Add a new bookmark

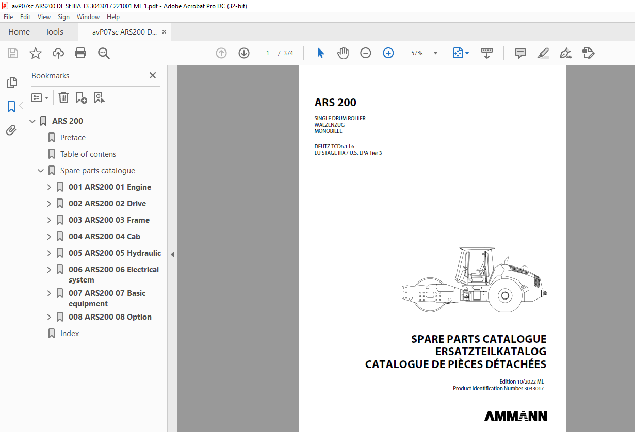[81, 97]
